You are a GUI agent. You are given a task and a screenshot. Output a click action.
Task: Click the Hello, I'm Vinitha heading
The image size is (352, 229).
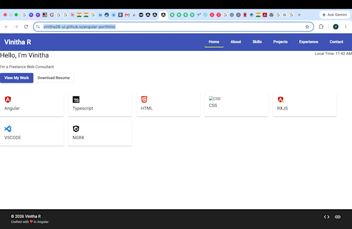(24, 55)
